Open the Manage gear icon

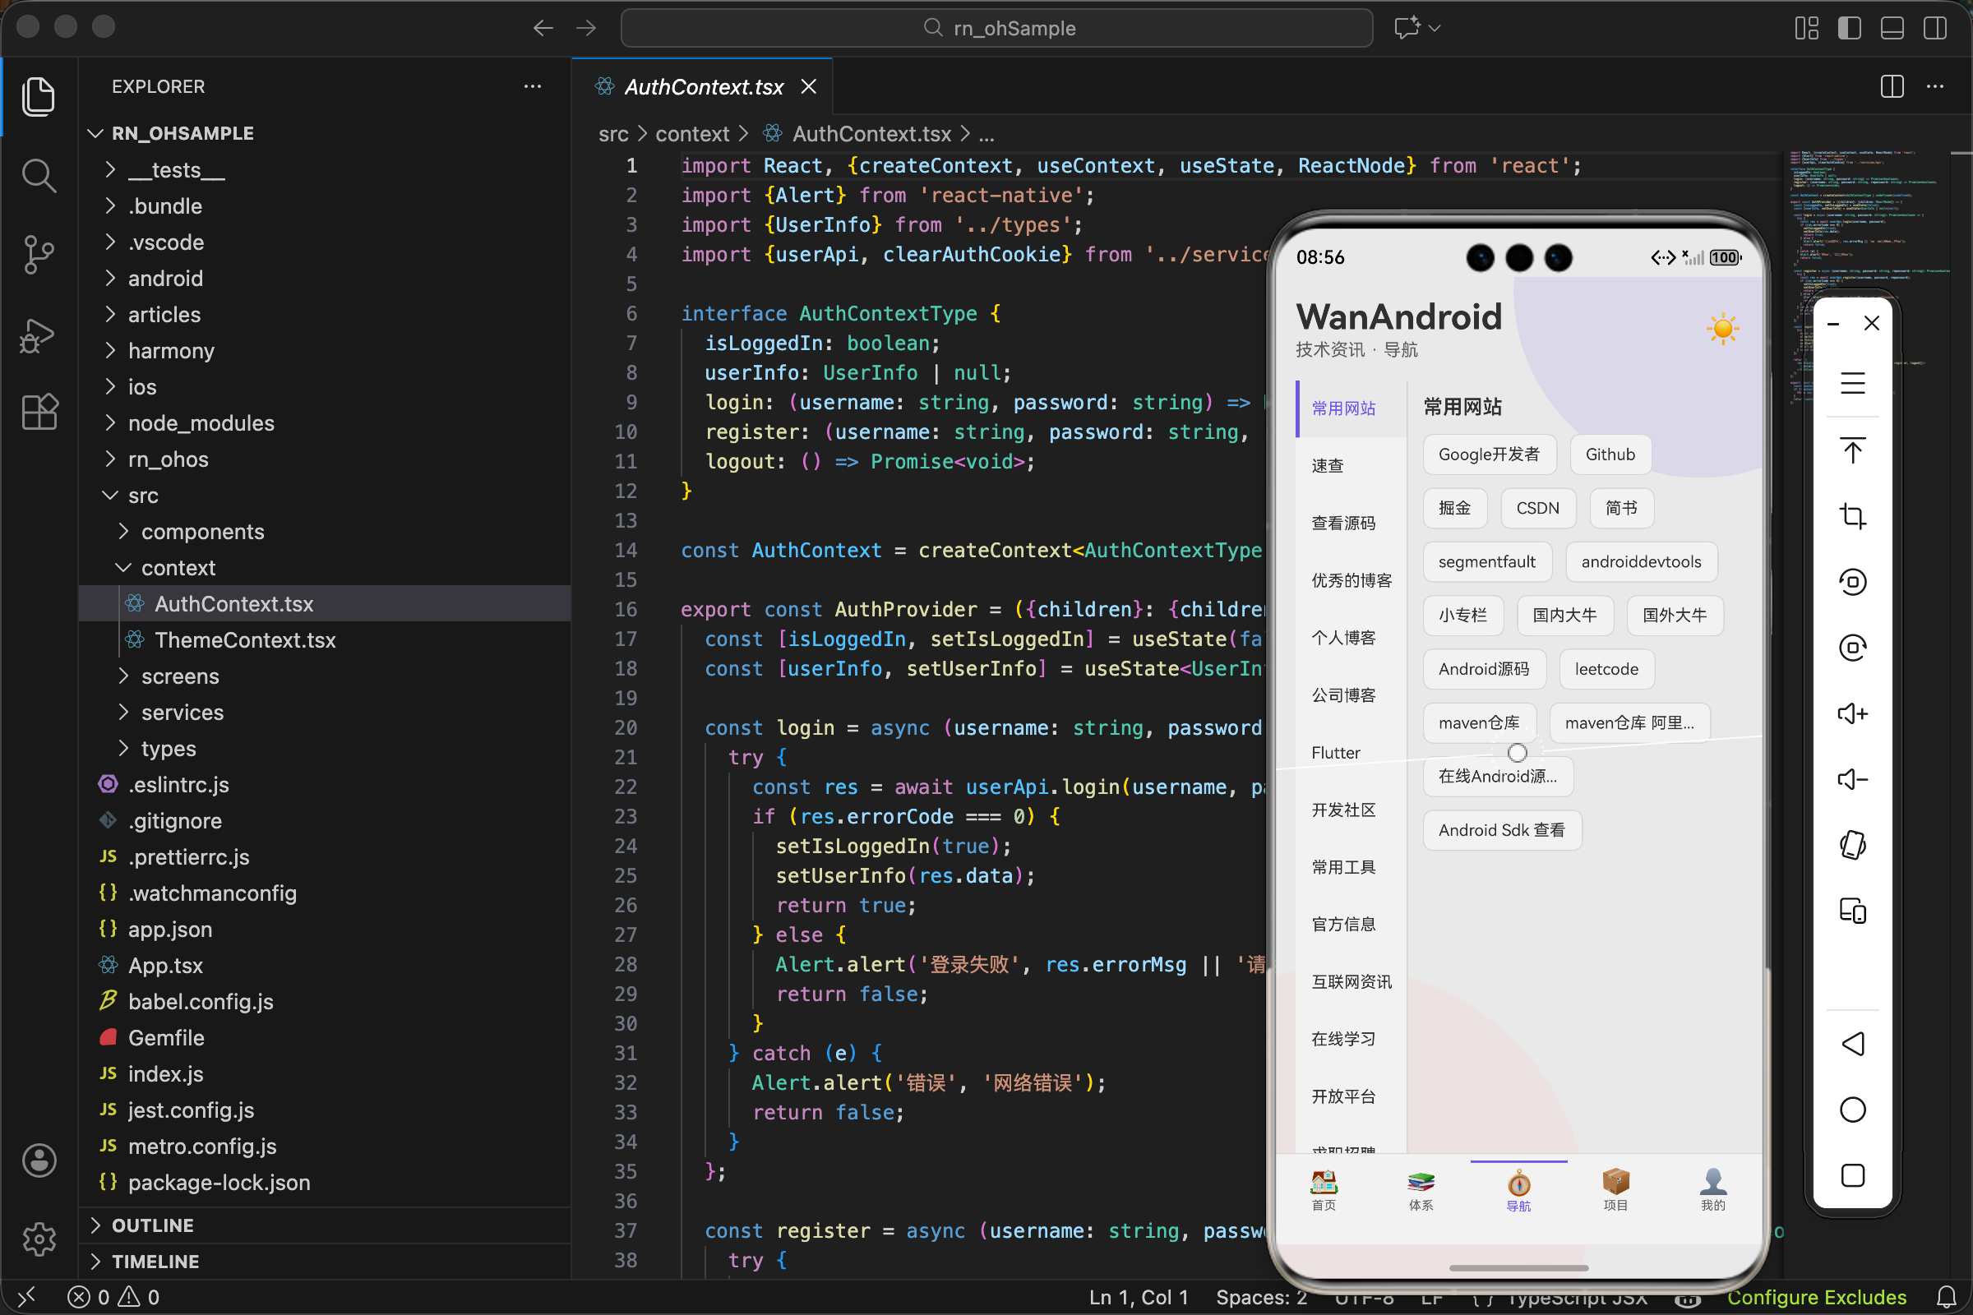pos(39,1239)
